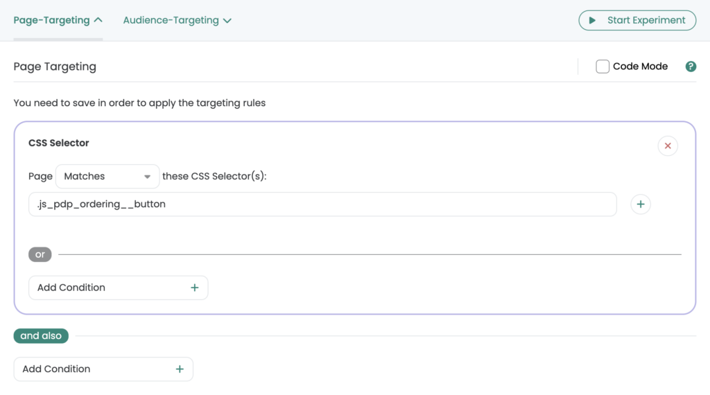Click the and also badge

point(41,335)
